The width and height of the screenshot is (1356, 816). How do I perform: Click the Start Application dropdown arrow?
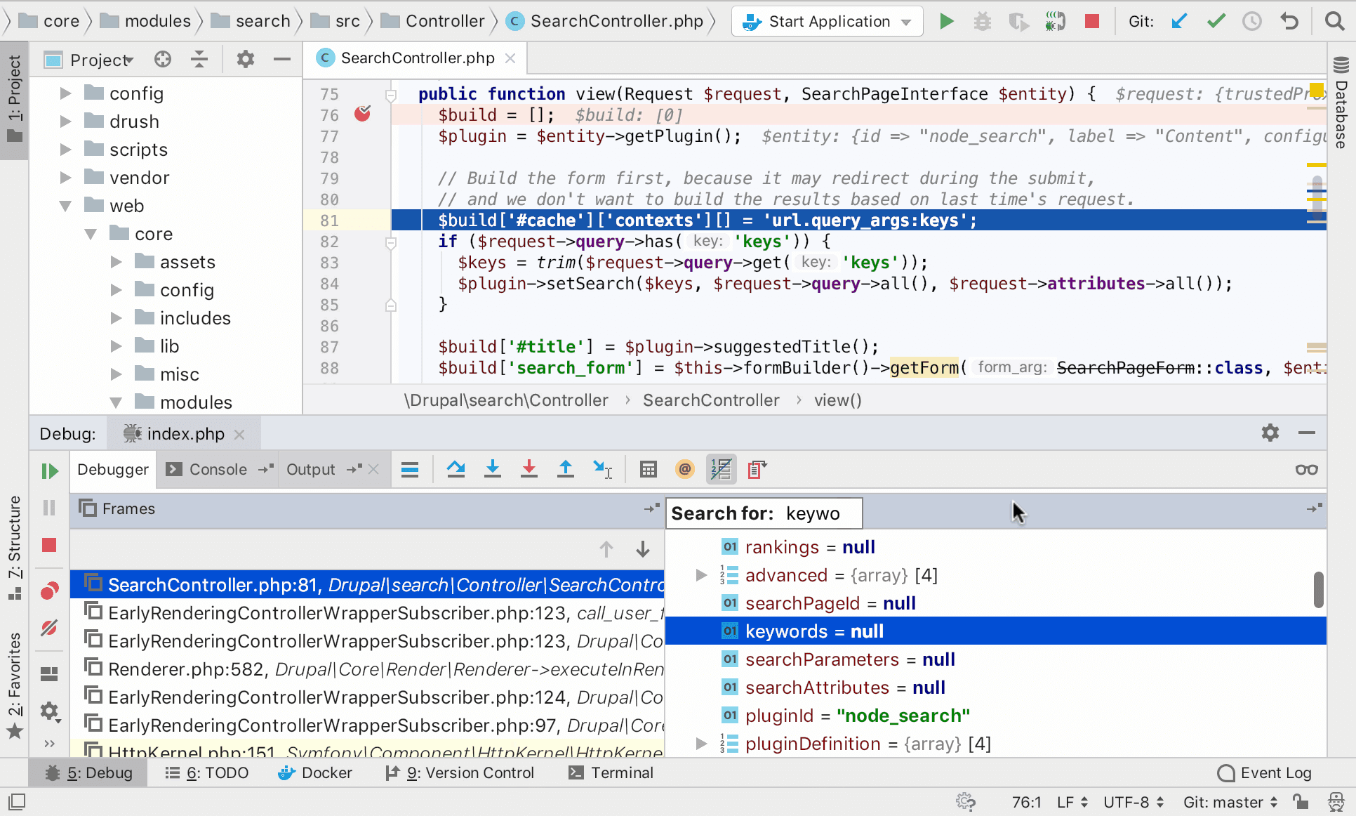point(905,21)
